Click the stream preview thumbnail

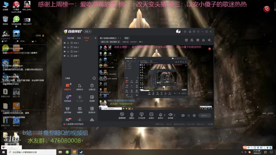coord(156,77)
